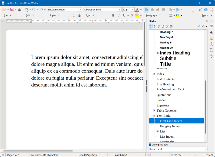Collapse the Text Body style tree entry
215x157 pixels.
click(154, 116)
